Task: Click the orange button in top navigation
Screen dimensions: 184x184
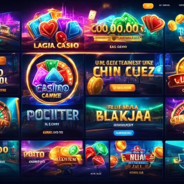Action: tap(148, 6)
